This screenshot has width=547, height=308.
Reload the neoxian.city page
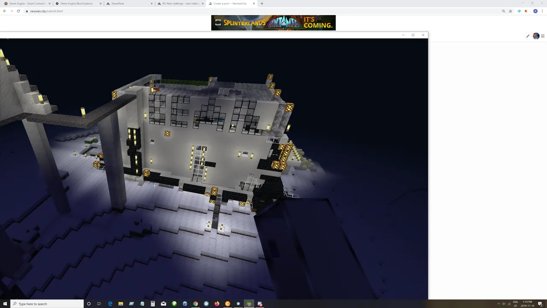[x=18, y=11]
